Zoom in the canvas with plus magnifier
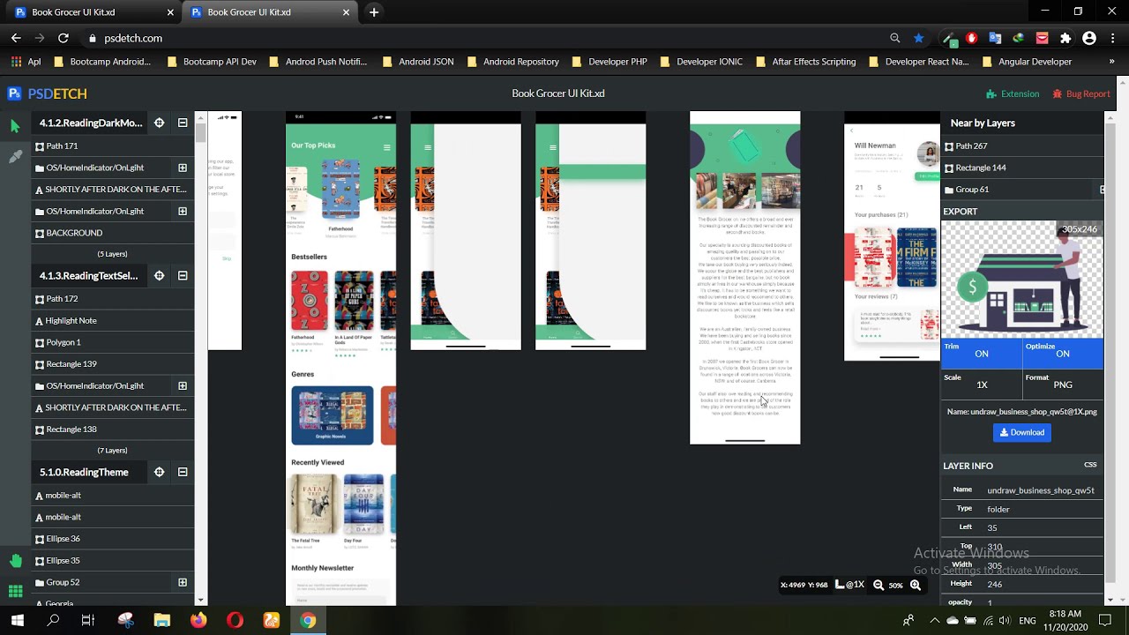Screen dimensions: 1129x635 916,585
